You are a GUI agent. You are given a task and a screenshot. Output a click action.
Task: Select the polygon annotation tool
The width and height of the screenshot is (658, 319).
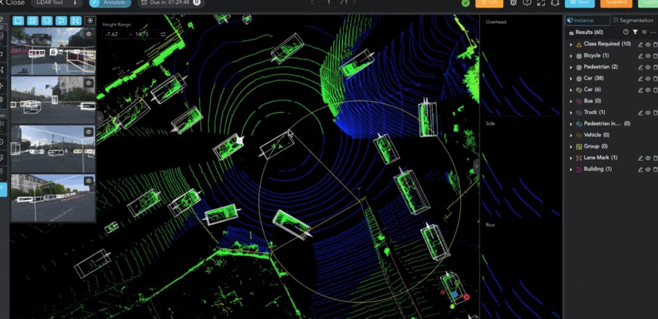click(61, 21)
